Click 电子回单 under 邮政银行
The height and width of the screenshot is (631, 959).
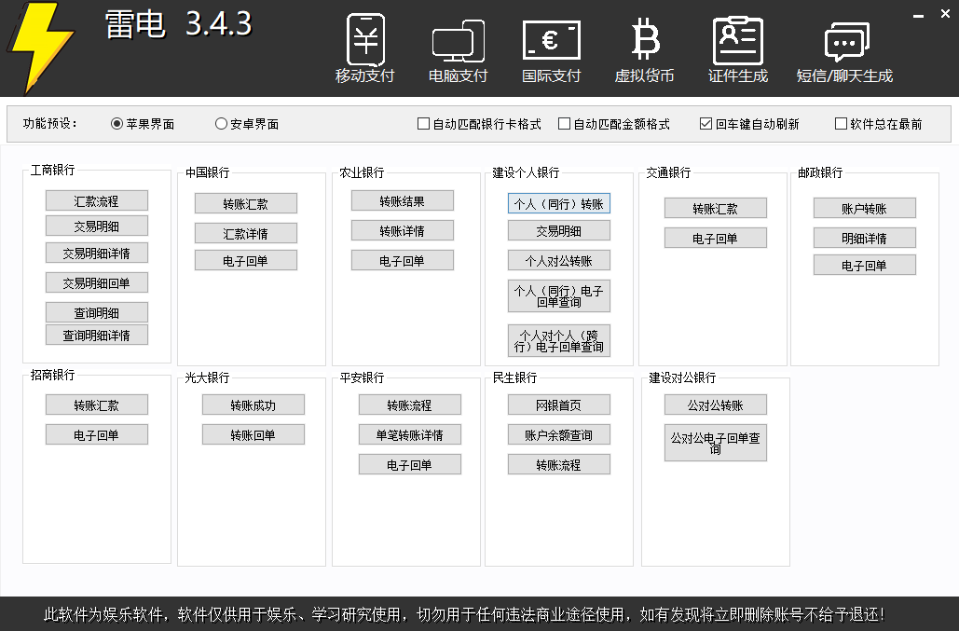click(x=865, y=265)
